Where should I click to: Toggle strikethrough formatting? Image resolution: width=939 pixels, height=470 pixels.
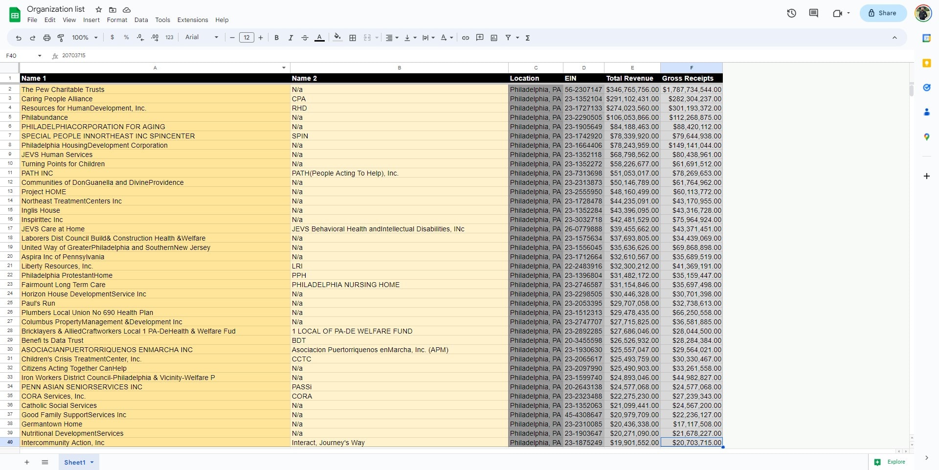[305, 38]
